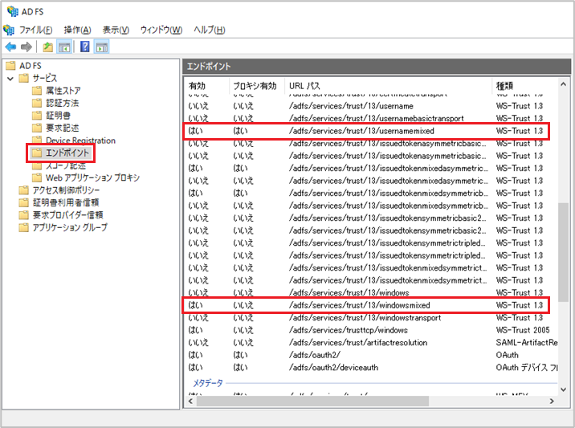Click WS-Trust 2005 type cell
The height and width of the screenshot is (428, 575).
tap(523, 330)
